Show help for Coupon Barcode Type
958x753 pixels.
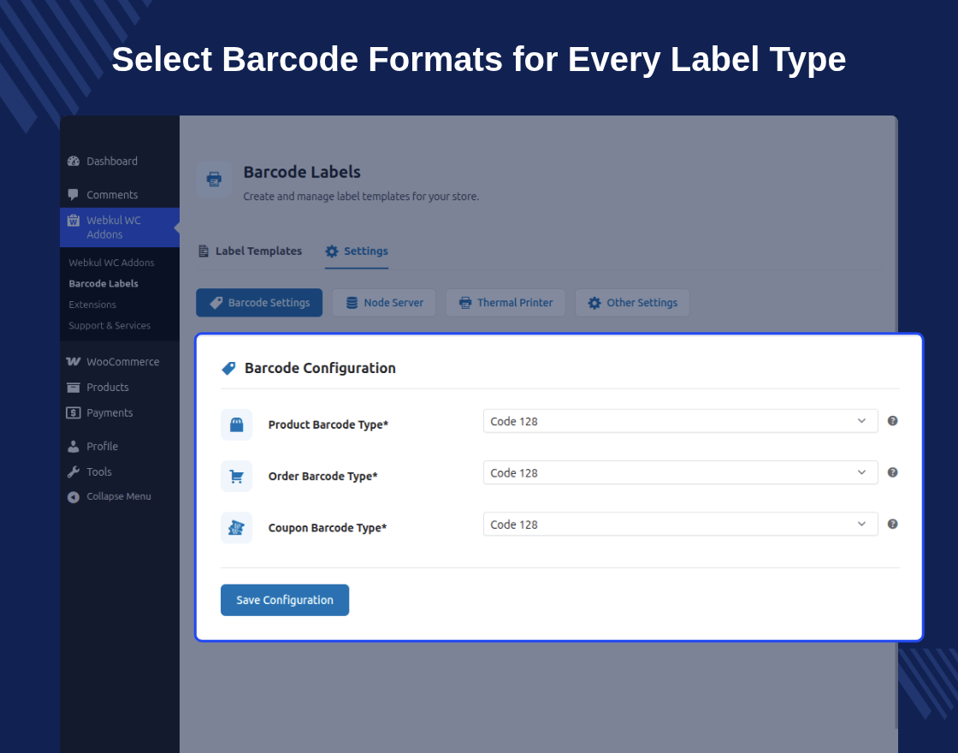pyautogui.click(x=893, y=524)
